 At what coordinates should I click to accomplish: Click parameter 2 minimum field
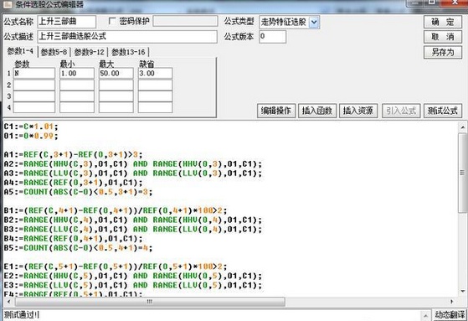pos(77,85)
